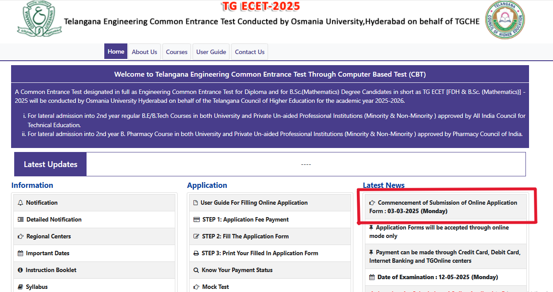Click the Latest Updates ticker area
553x292 pixels.
pos(306,164)
